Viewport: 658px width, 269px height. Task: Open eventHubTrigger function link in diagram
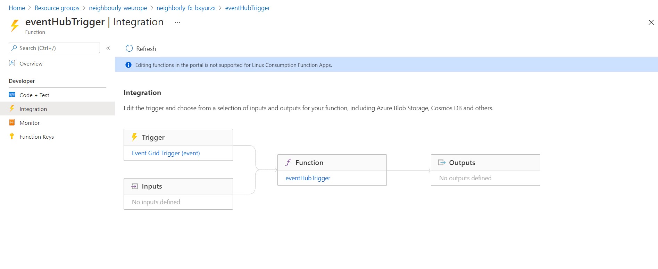(308, 178)
